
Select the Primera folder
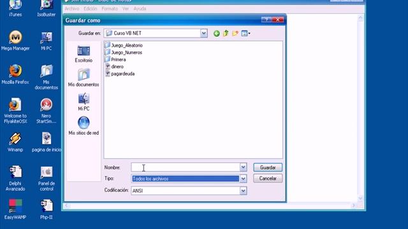coord(115,59)
